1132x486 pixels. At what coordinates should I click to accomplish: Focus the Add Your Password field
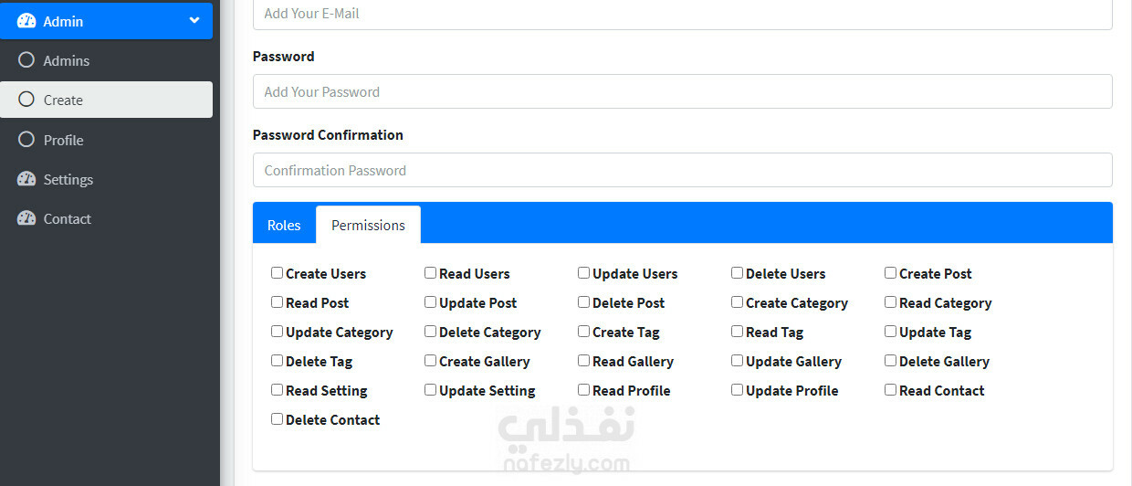coord(683,91)
